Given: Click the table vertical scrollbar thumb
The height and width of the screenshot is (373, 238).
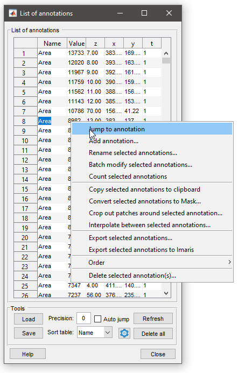Looking at the screenshot, I should point(166,60).
